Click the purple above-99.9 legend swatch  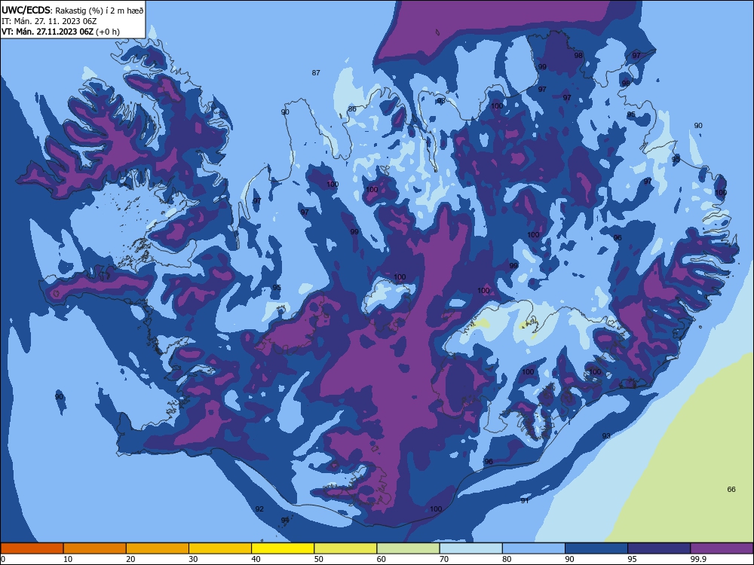pos(722,548)
